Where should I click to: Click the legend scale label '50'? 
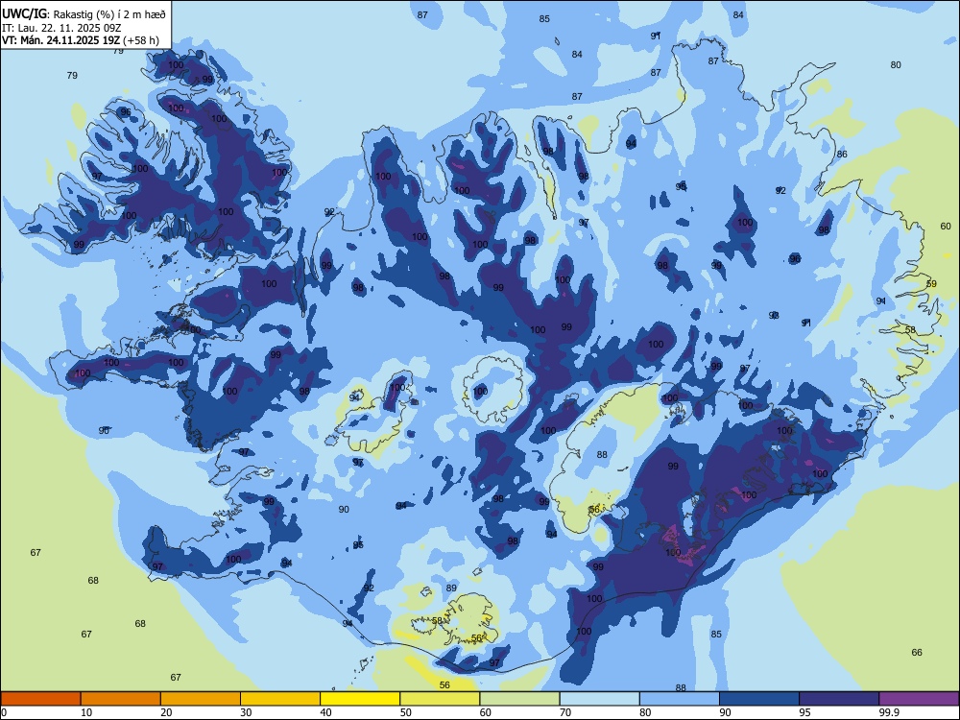[x=406, y=712]
